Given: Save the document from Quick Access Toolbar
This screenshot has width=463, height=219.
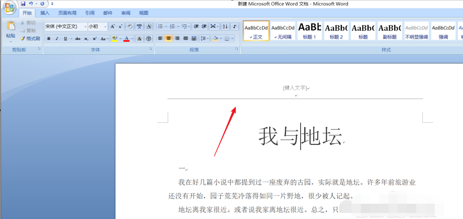Looking at the screenshot, I should click(23, 4).
